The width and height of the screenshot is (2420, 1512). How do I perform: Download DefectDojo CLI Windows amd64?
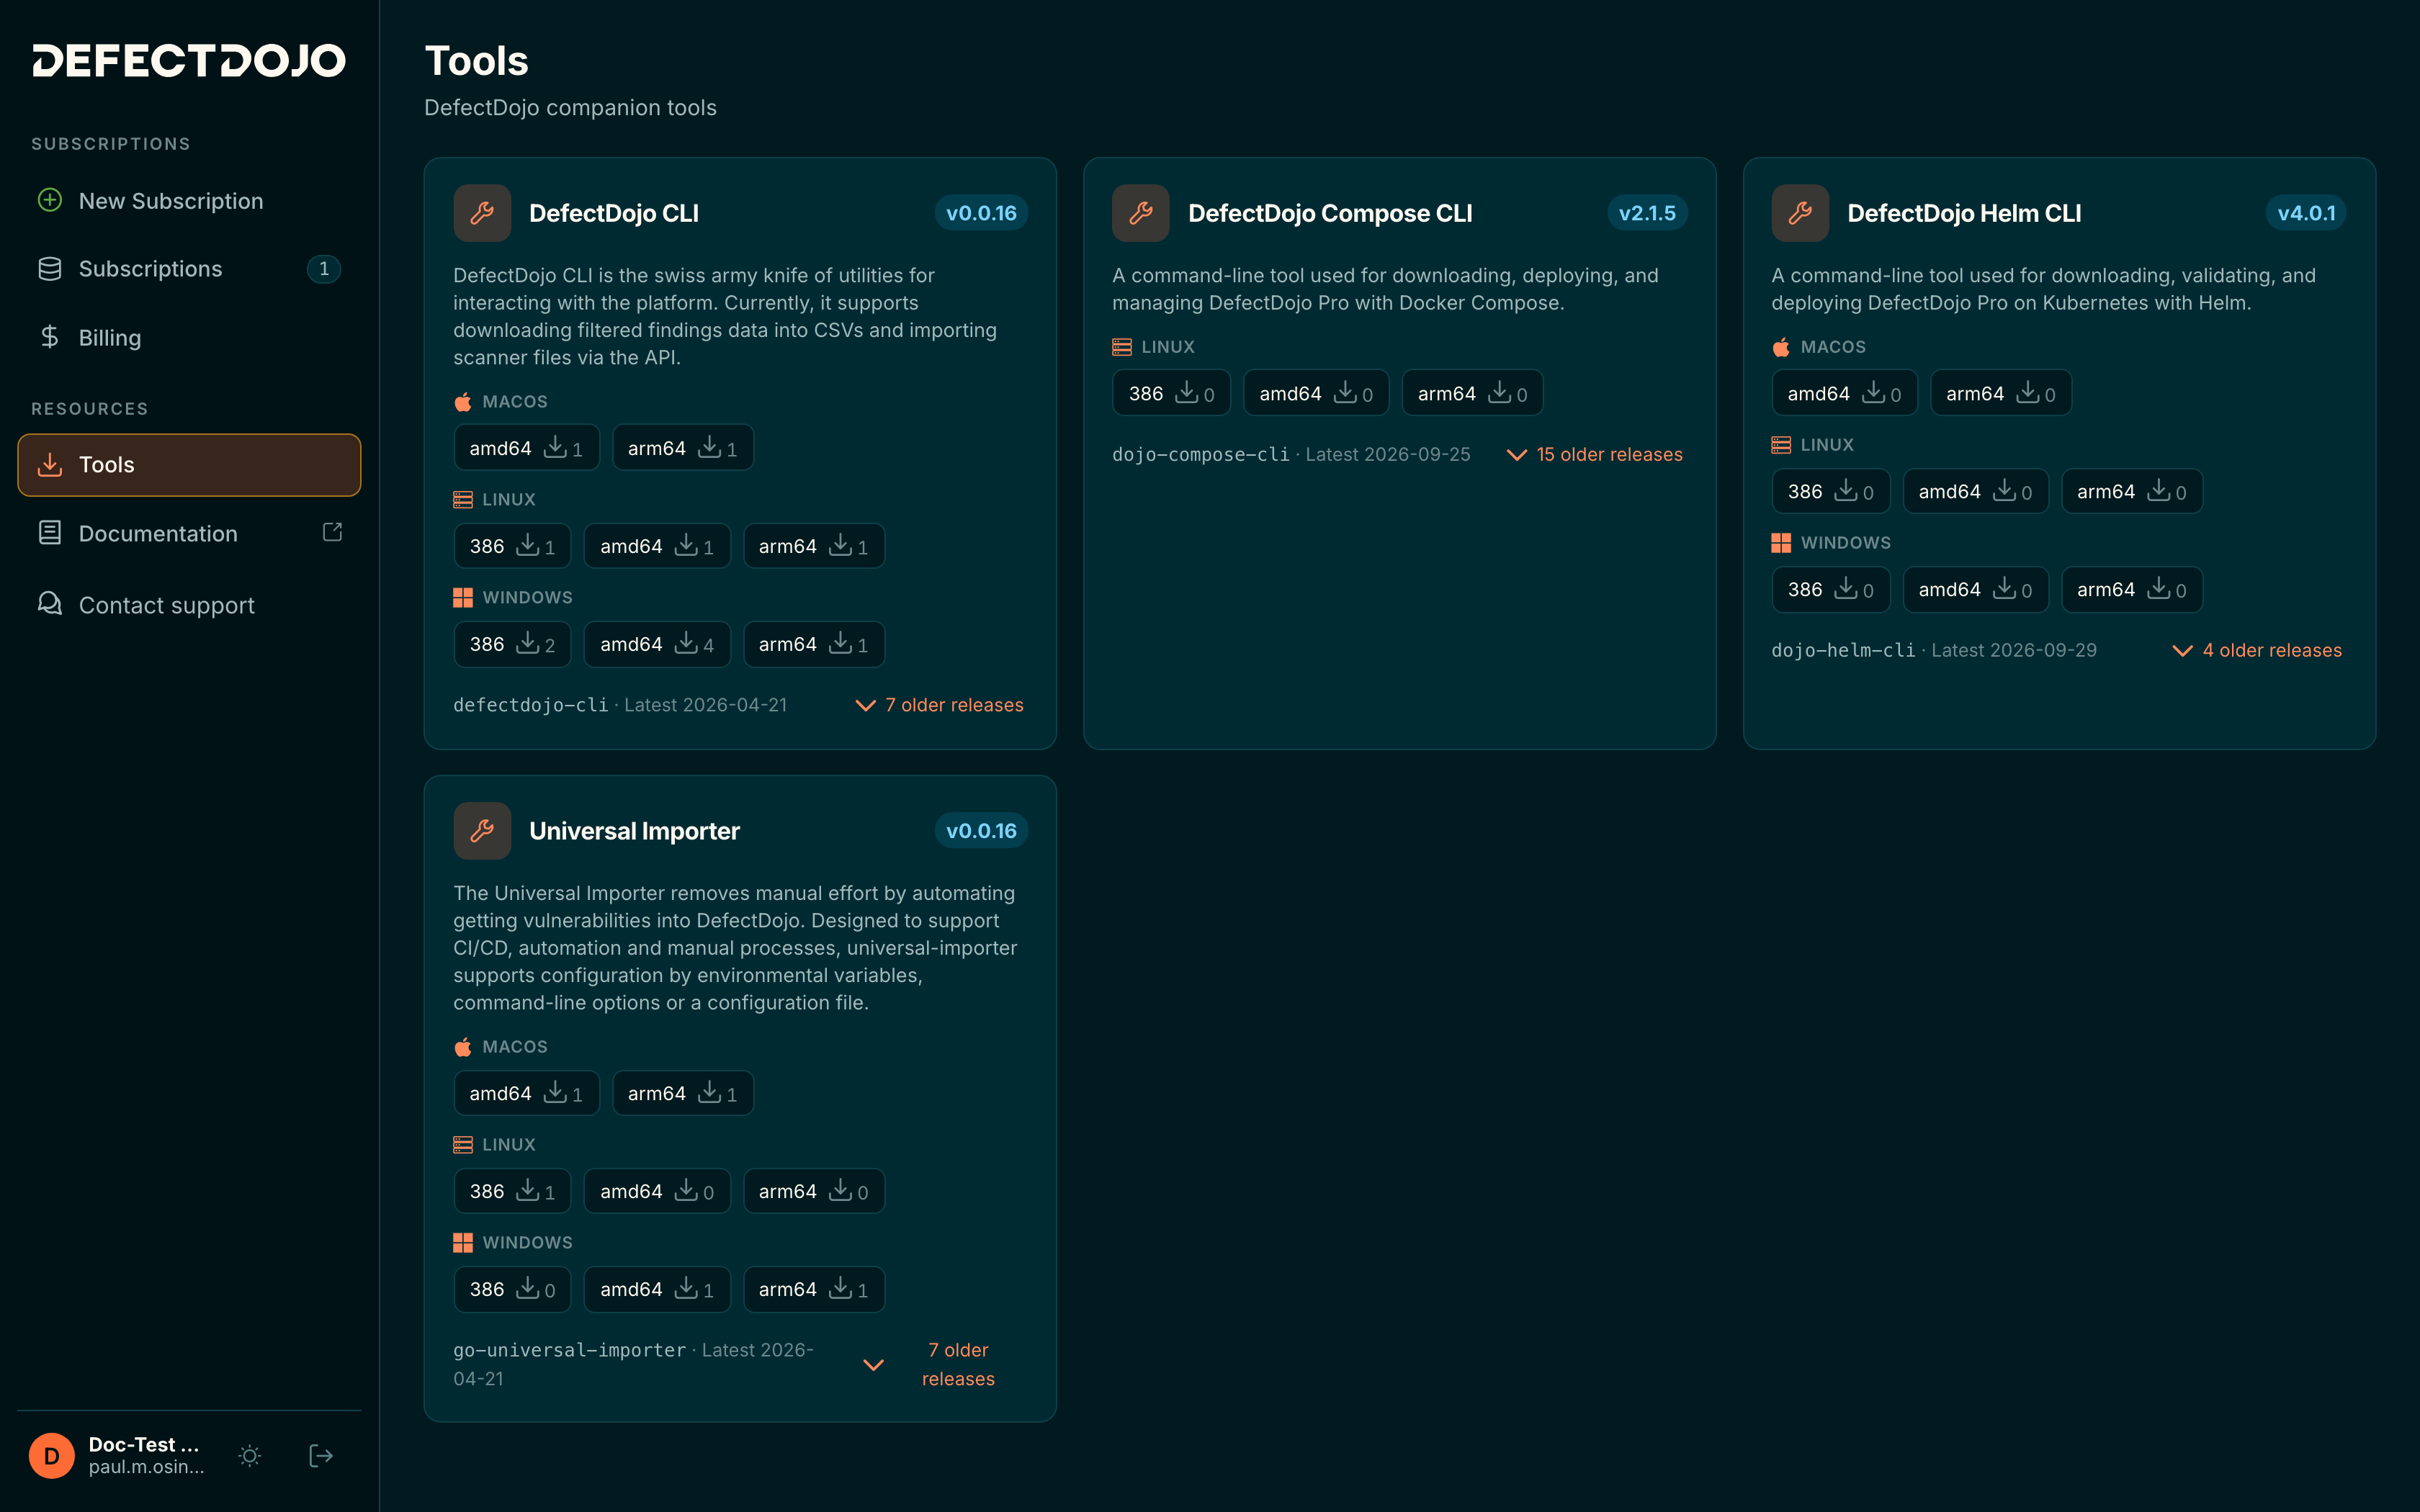[657, 644]
